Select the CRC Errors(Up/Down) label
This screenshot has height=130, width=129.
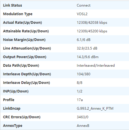pyautogui.click(x=22, y=117)
